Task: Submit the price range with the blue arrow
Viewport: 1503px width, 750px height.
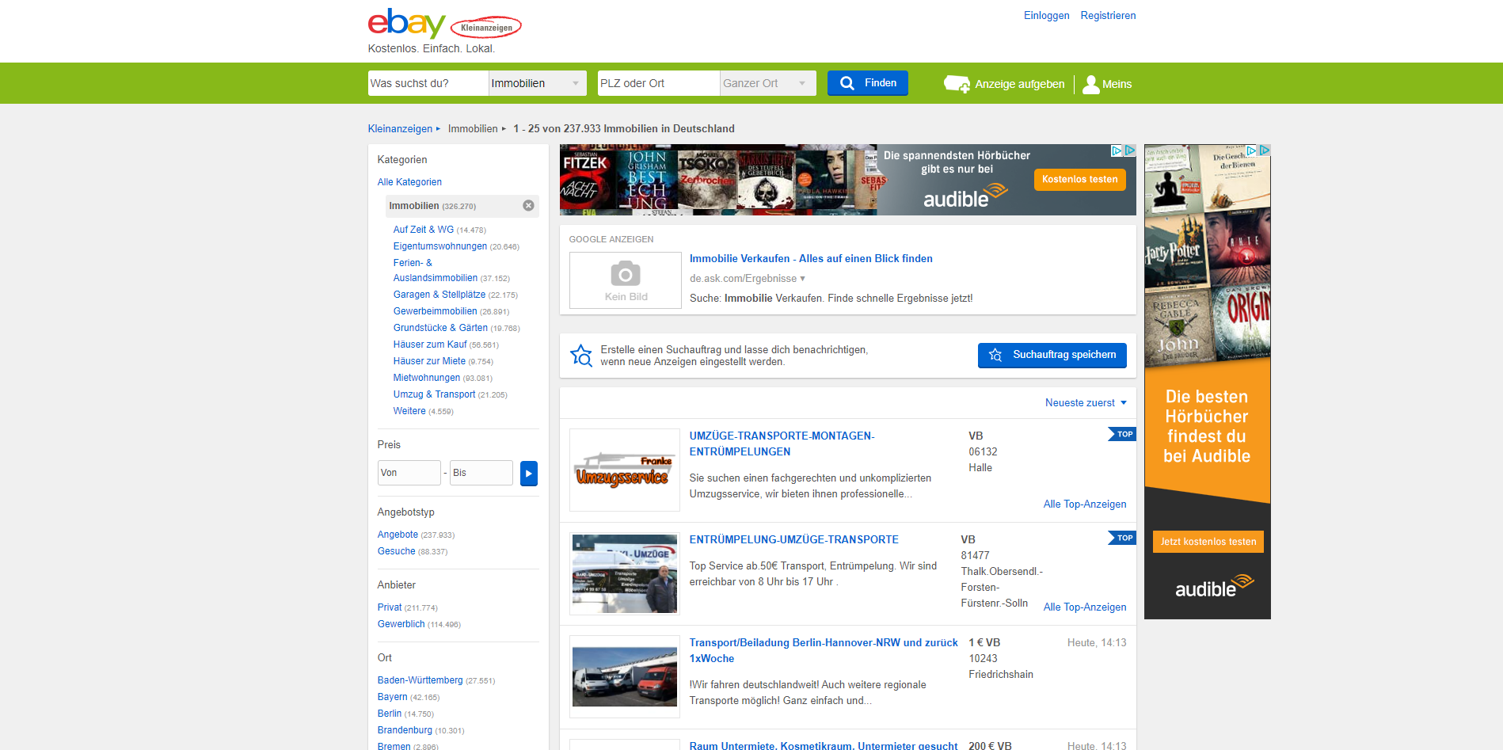Action: [529, 473]
